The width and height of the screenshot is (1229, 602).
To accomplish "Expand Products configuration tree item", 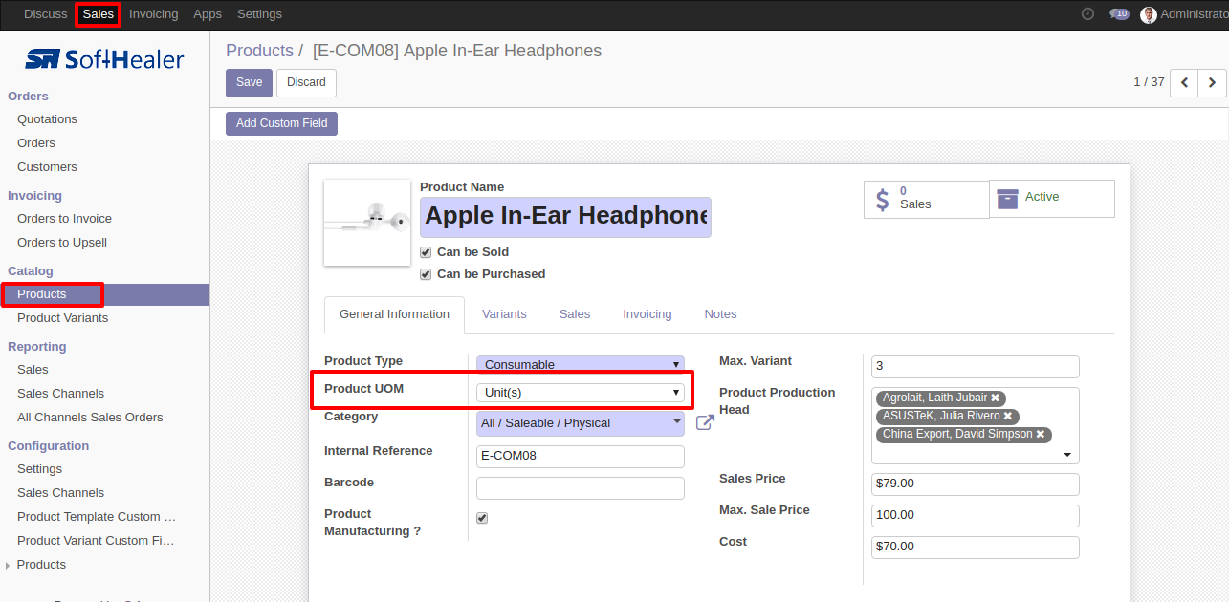I will pyautogui.click(x=8, y=566).
